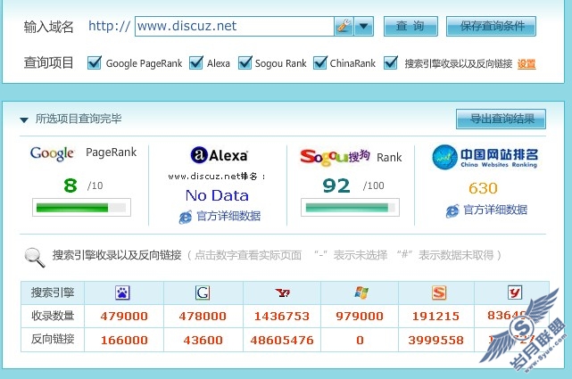Collapse the 所选项目查询完毕 results section
The height and width of the screenshot is (379, 572).
coord(24,119)
